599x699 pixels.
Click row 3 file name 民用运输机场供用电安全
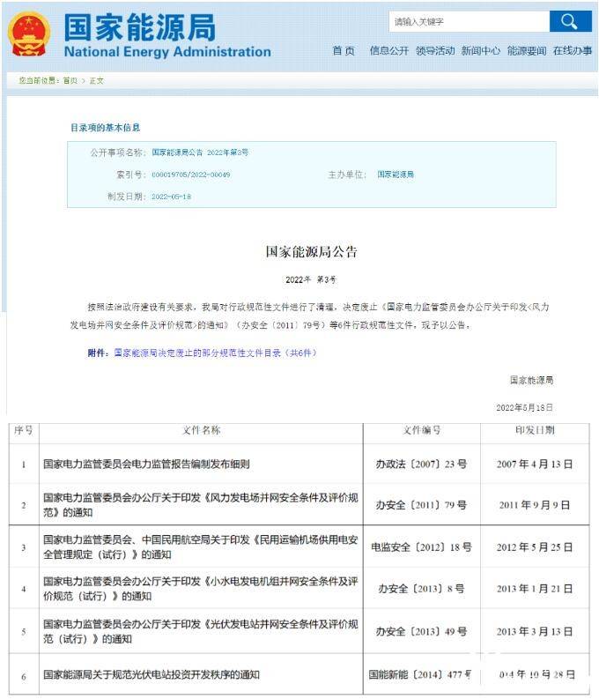pos(201,547)
